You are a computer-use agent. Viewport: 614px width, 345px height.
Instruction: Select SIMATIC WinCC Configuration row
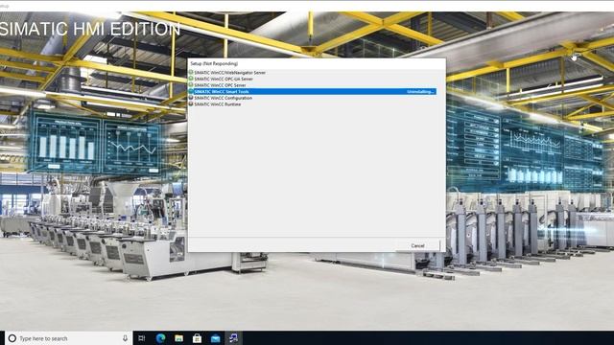(313, 98)
